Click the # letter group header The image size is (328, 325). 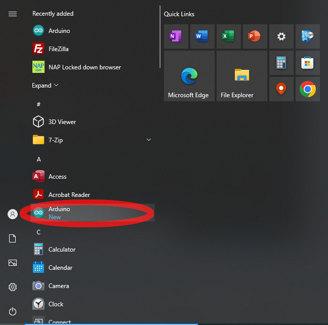38,104
